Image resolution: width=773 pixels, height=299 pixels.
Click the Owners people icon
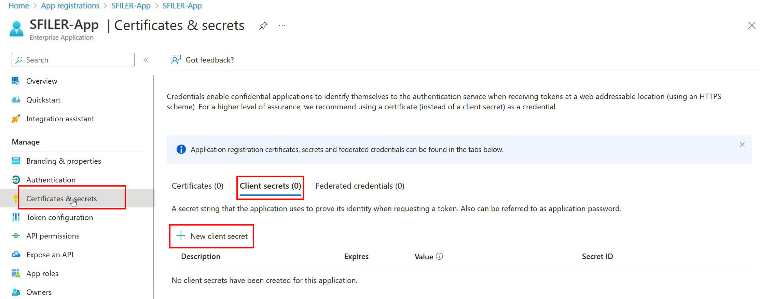coord(16,292)
